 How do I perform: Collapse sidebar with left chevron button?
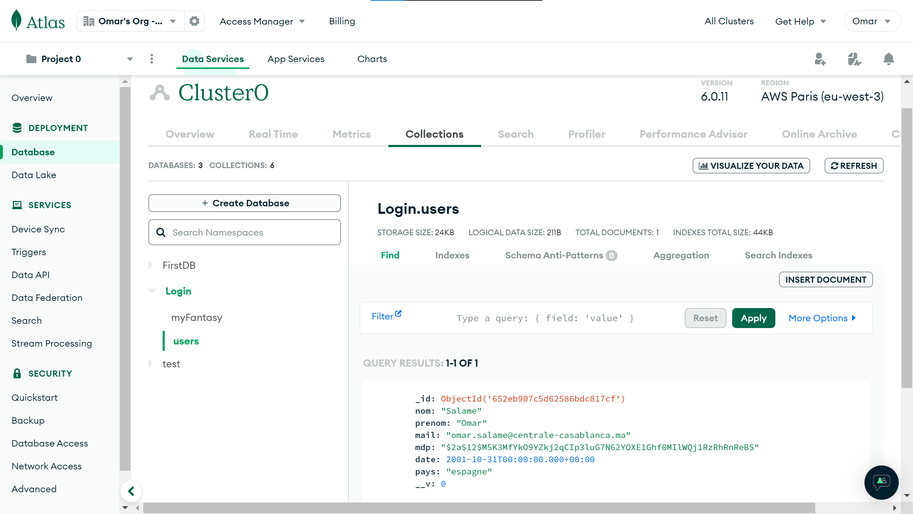click(x=131, y=491)
